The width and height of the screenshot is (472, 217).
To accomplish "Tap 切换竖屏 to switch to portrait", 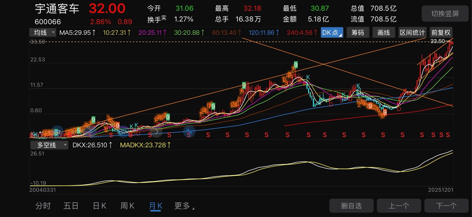I will point(445,14).
